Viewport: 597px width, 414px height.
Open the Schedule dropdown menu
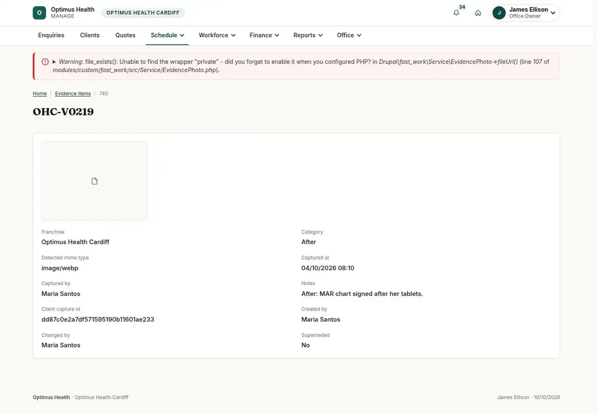point(167,35)
